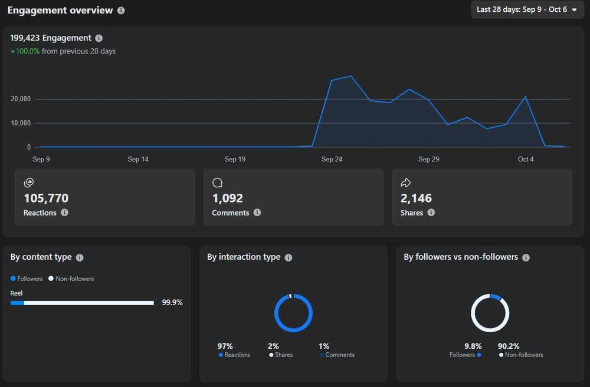Click the Comments info icon

point(257,212)
